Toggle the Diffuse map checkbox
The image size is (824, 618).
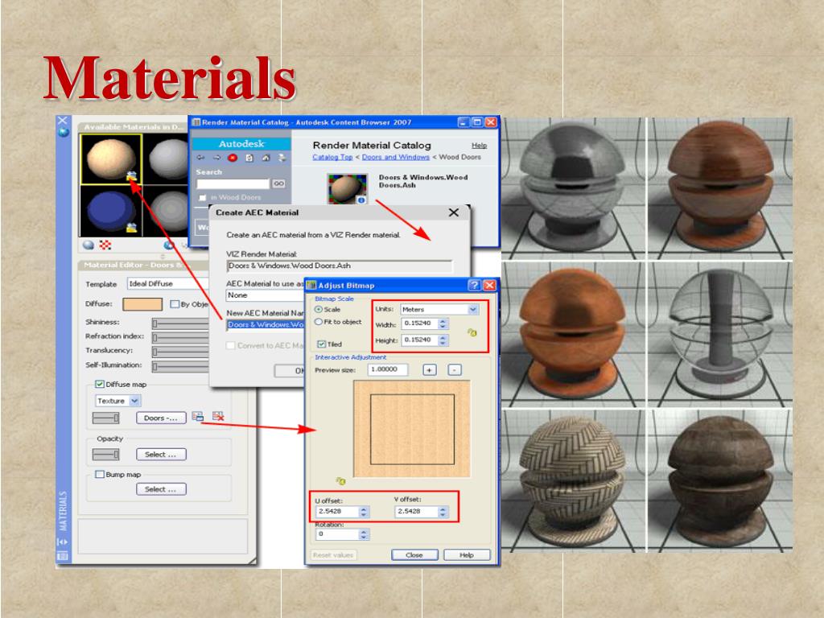click(99, 384)
